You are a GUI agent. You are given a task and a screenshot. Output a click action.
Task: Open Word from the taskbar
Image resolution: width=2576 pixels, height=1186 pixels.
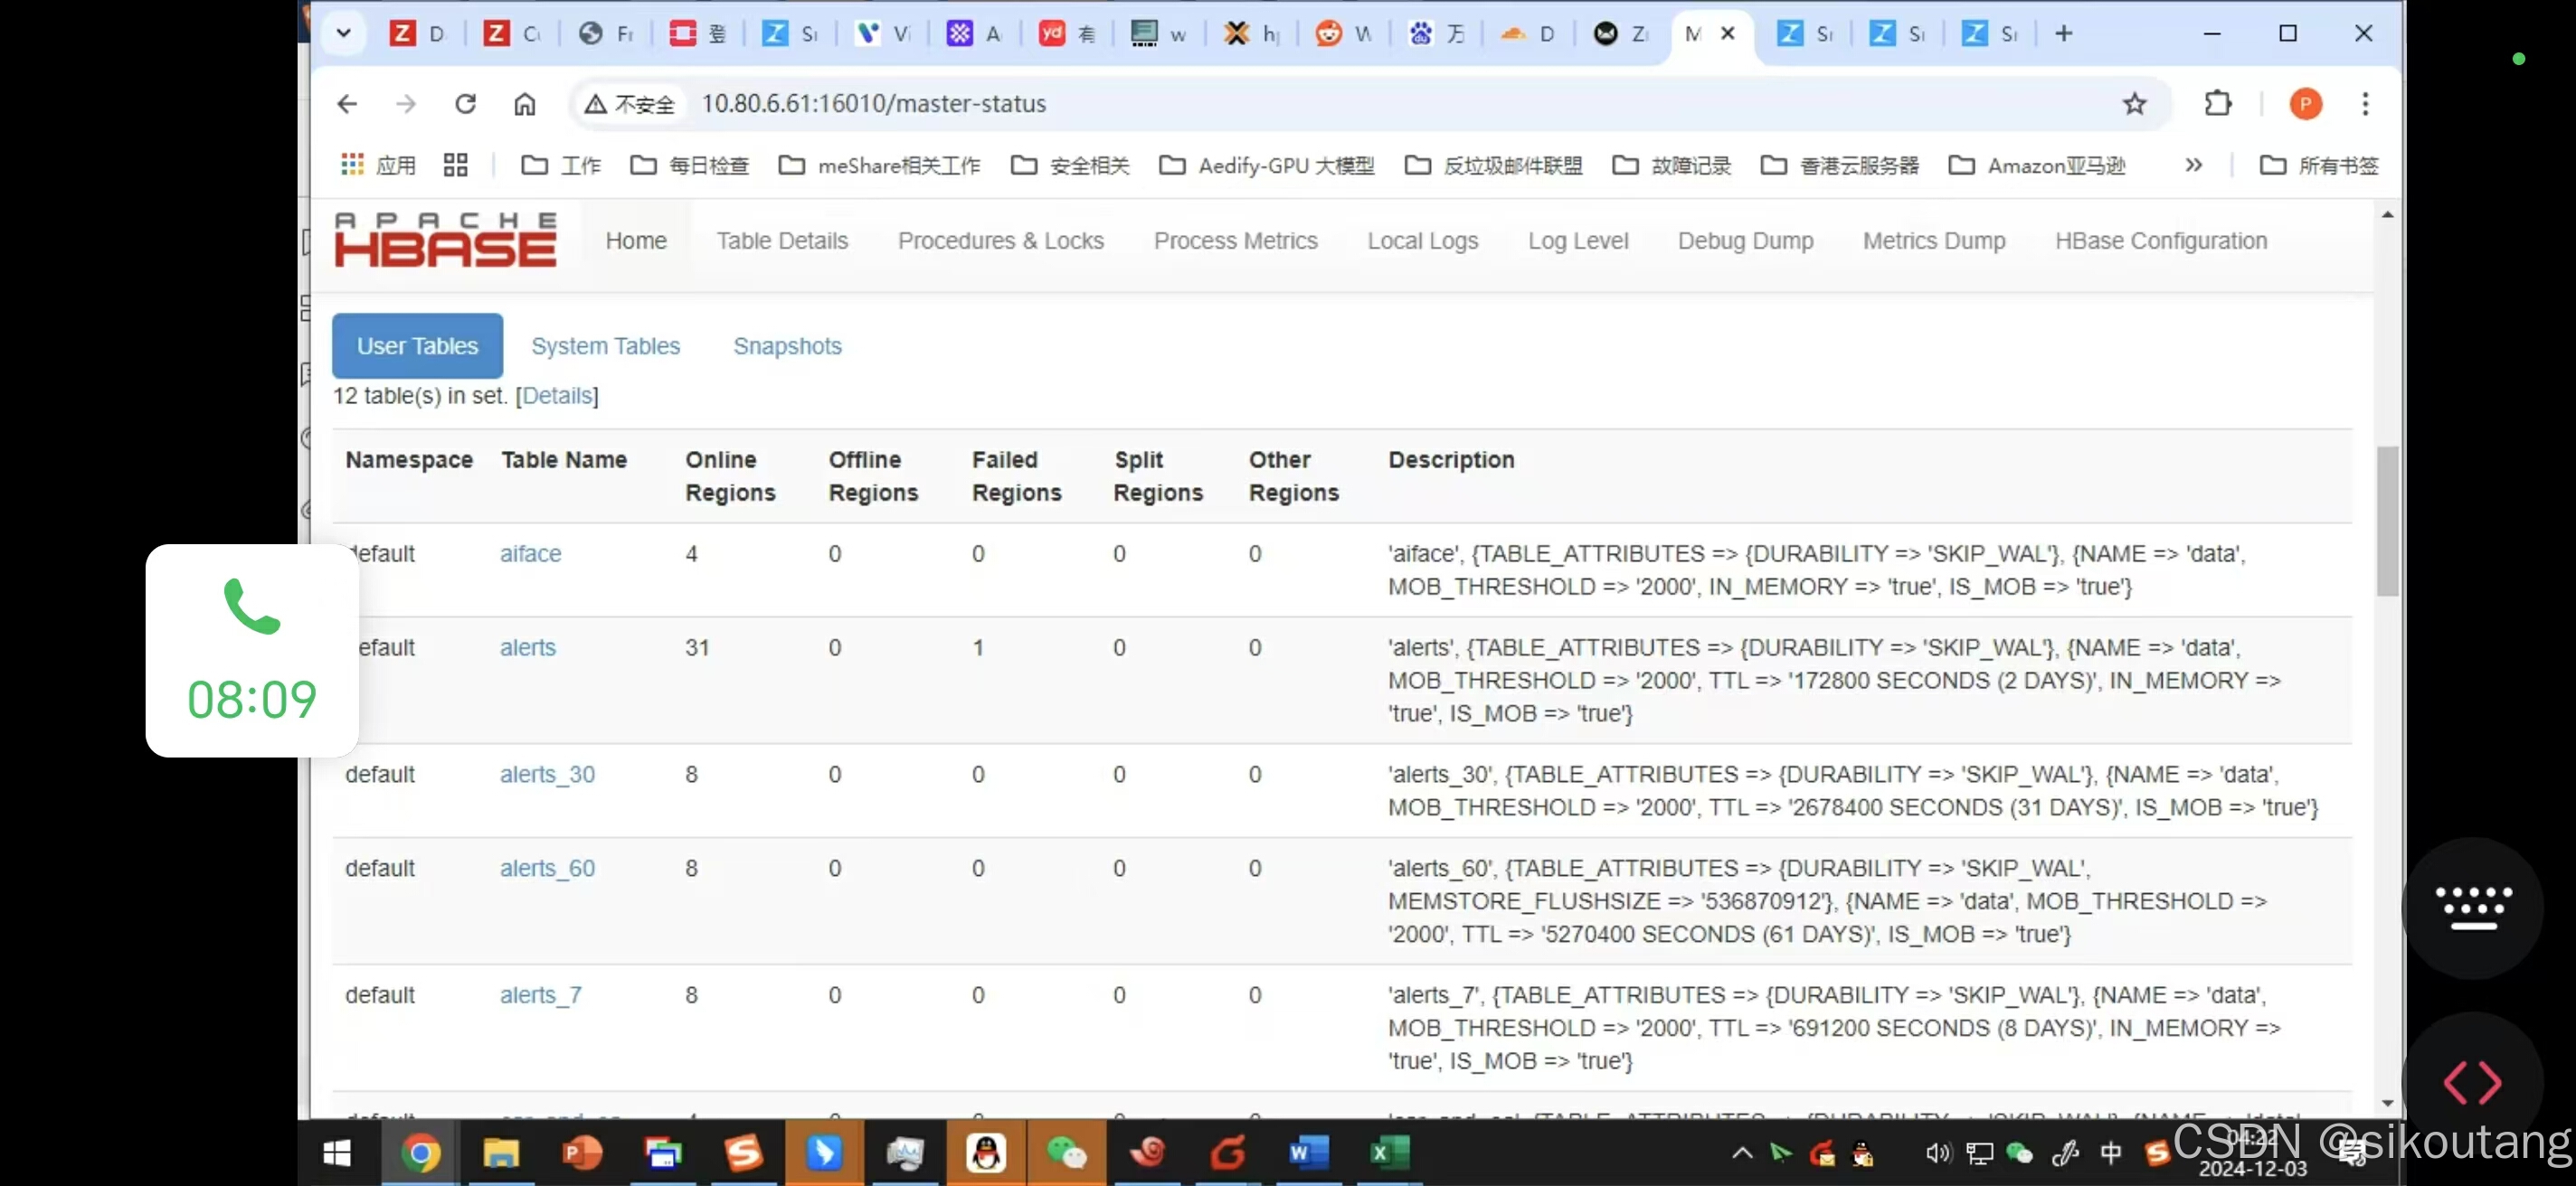pyautogui.click(x=1308, y=1153)
